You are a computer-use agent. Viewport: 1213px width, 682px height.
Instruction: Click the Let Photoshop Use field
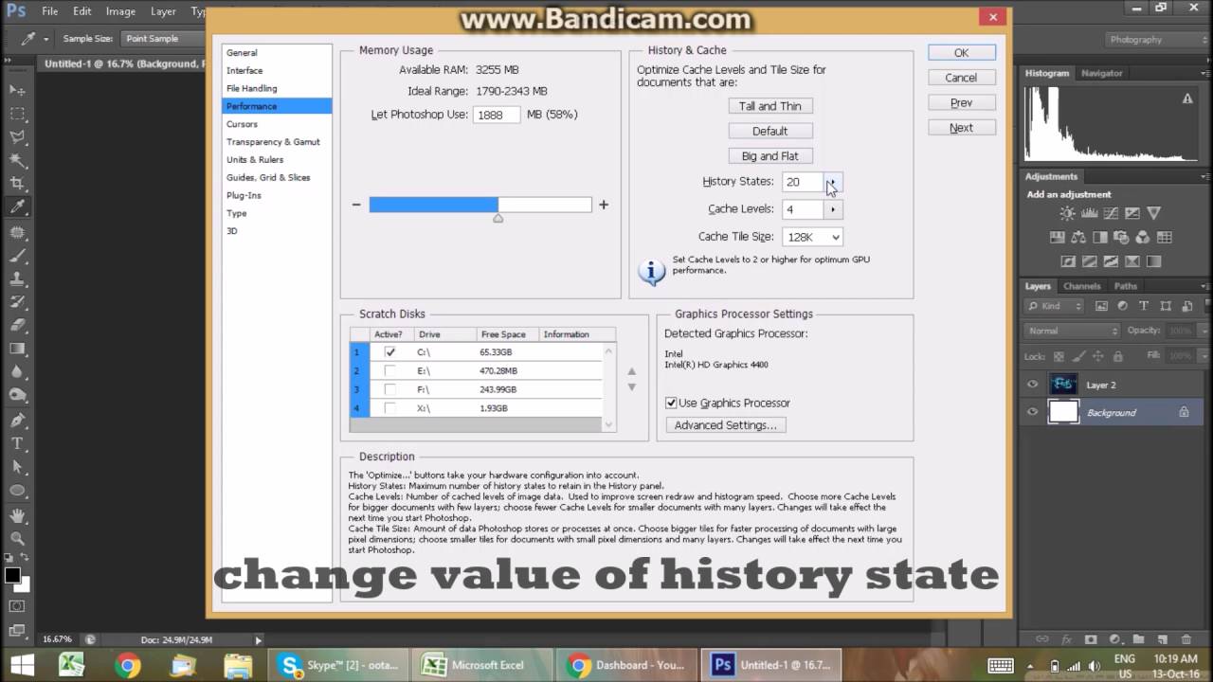coord(497,115)
